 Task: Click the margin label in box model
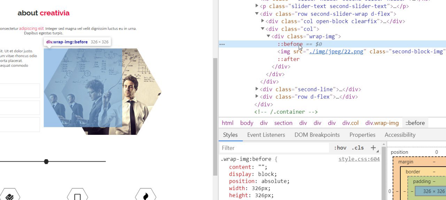click(x=406, y=162)
